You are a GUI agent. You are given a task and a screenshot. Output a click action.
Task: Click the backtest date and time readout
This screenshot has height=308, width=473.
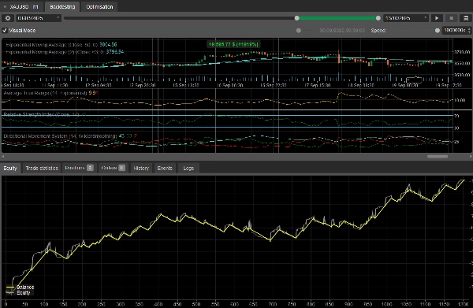(x=342, y=31)
